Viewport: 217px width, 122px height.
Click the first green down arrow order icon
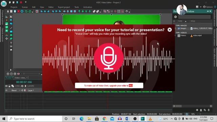coord(83,11)
